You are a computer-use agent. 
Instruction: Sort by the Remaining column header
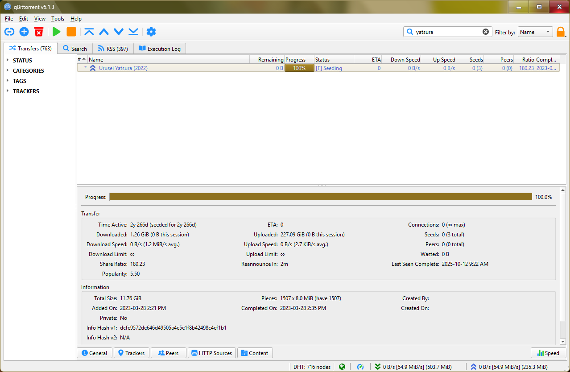coord(266,59)
